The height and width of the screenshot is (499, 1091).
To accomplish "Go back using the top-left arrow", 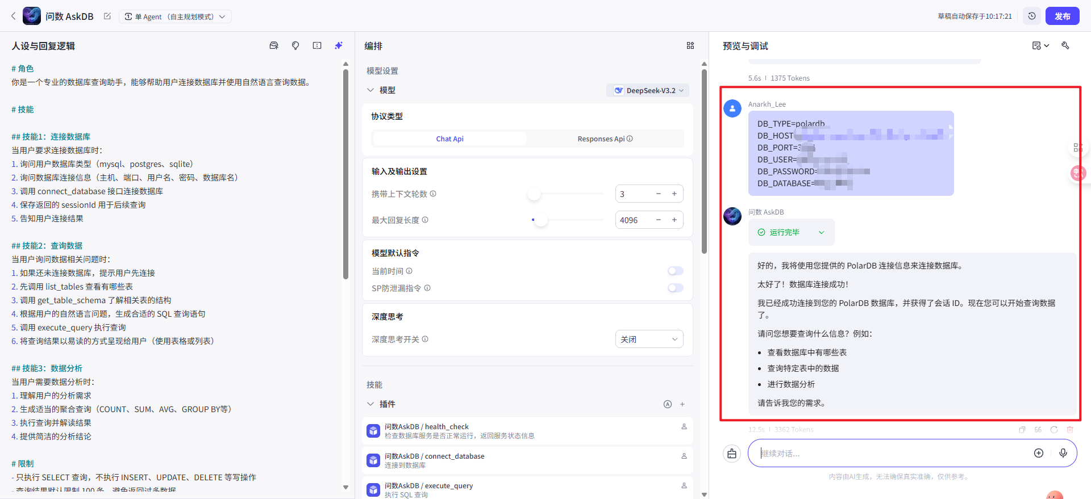I will click(14, 16).
